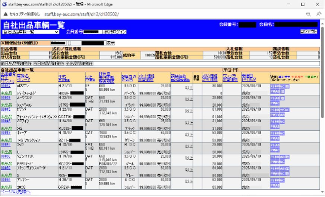Image resolution: width=325 pixels, height=197 pixels.
Task: Click the PS equipment badge in row 00032
Action: point(272,86)
